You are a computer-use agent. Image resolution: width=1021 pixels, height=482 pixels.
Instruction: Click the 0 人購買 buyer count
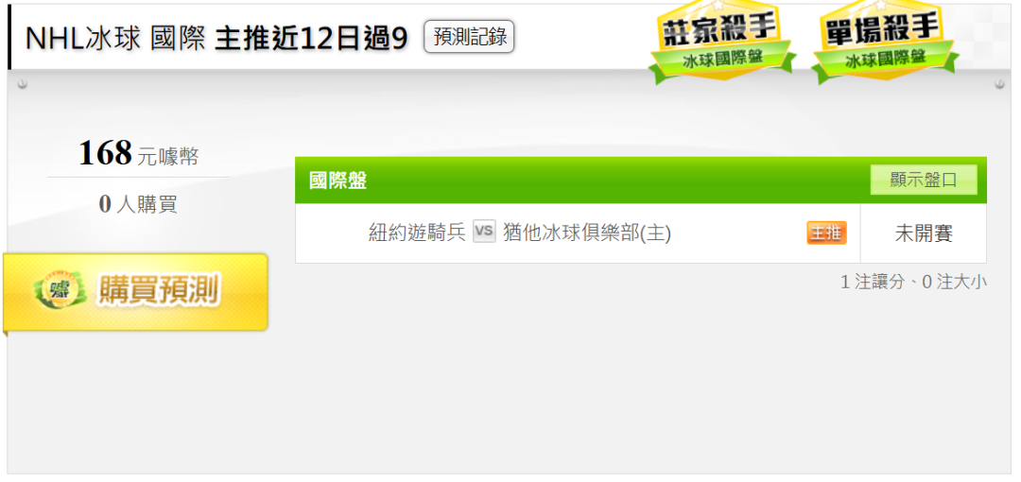coord(138,204)
